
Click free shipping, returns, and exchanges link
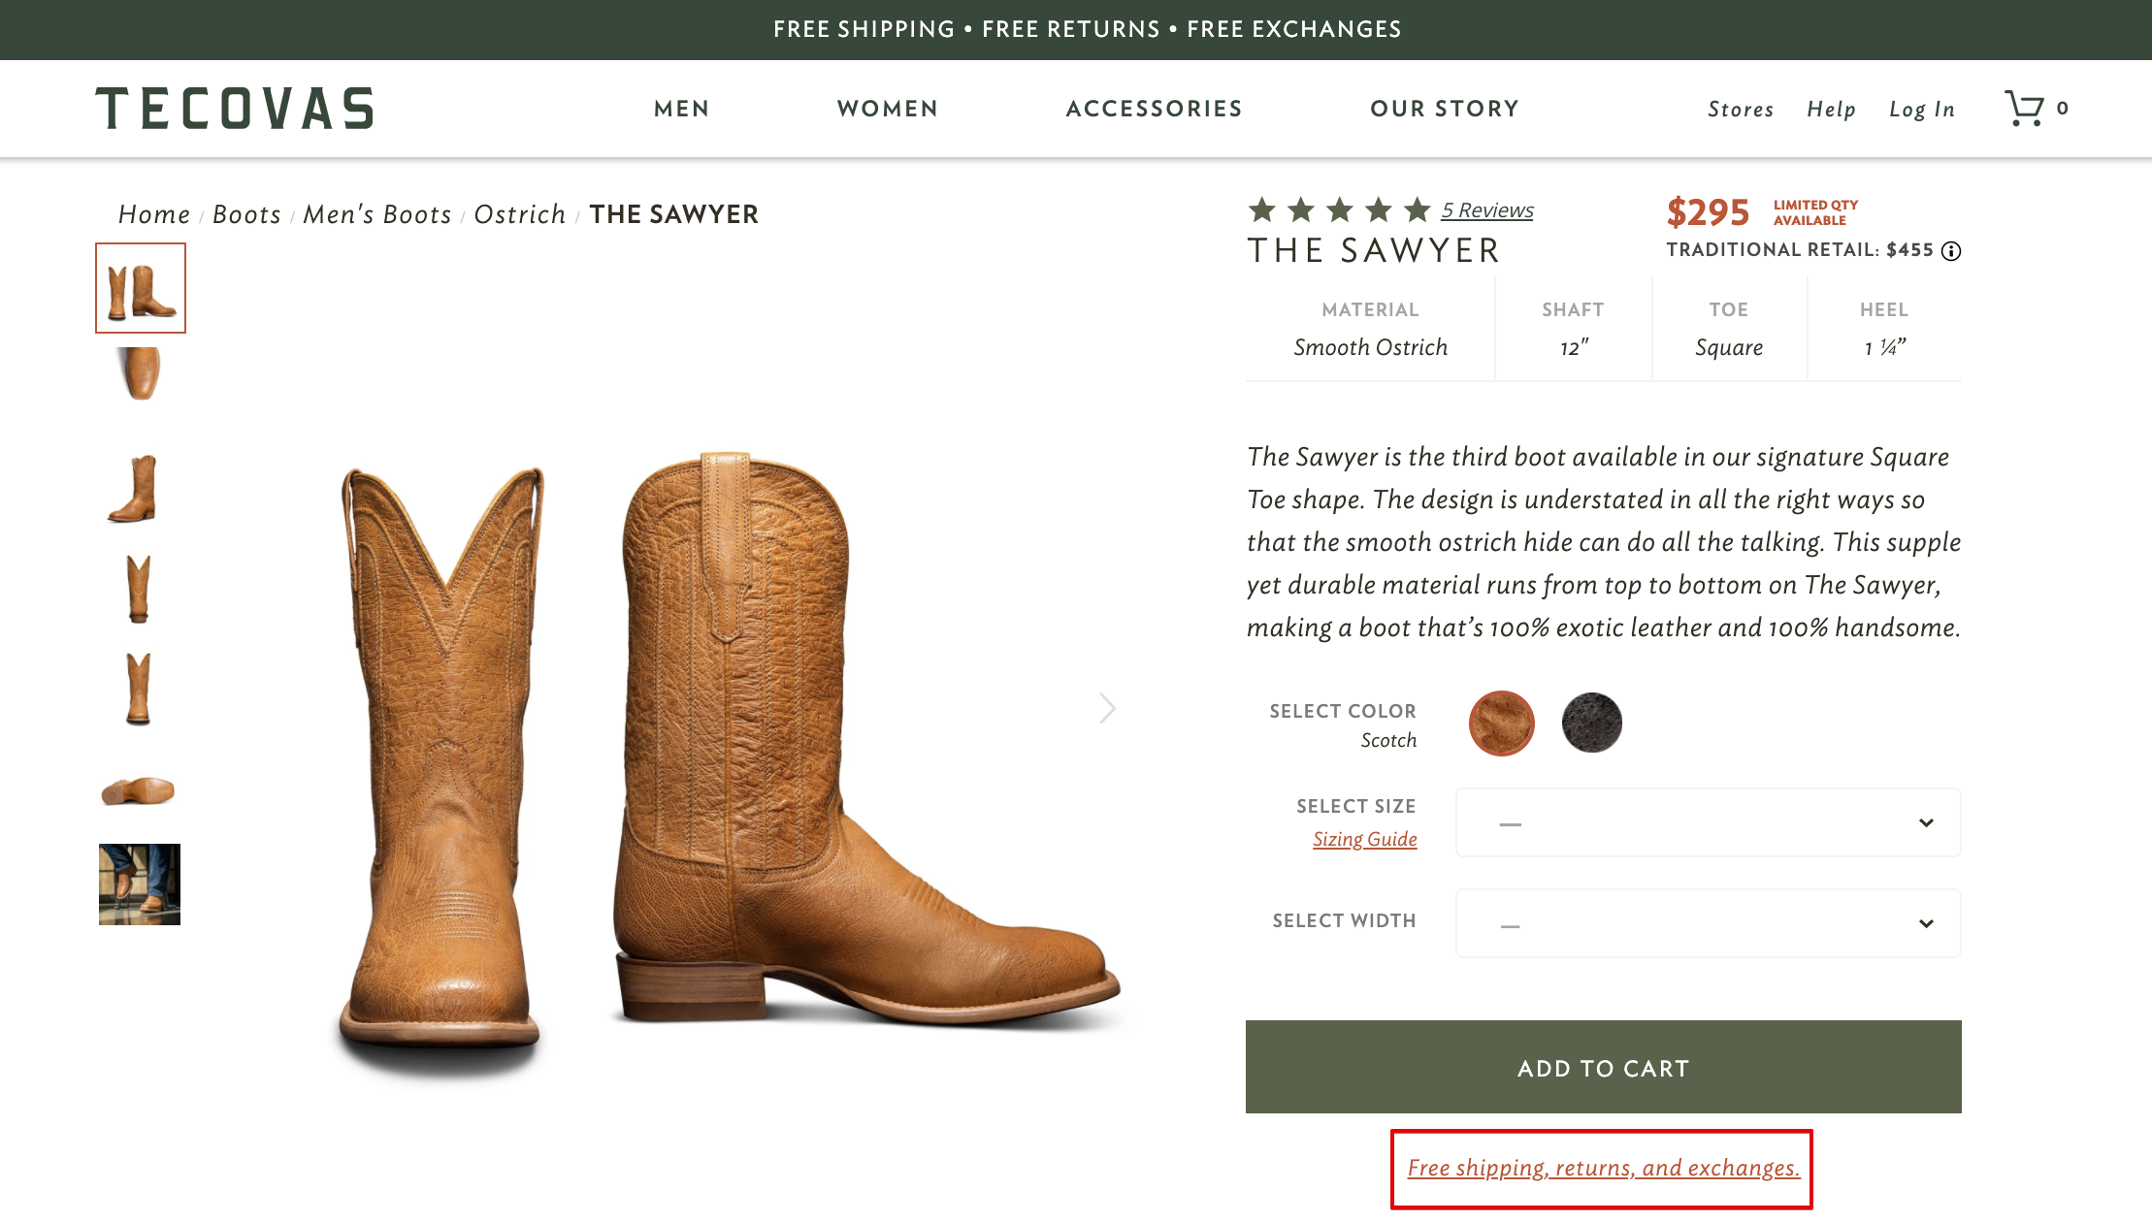coord(1604,1168)
